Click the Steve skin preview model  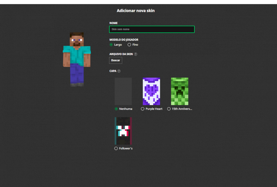[77, 59]
